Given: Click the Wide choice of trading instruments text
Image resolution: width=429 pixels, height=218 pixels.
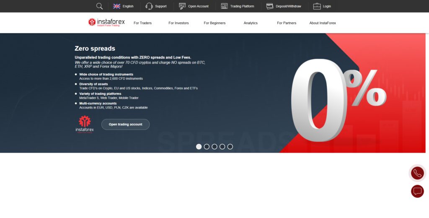Looking at the screenshot, I should pos(106,75).
